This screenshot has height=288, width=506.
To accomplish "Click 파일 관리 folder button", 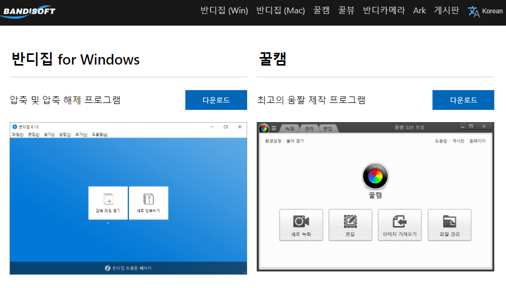I will (450, 225).
